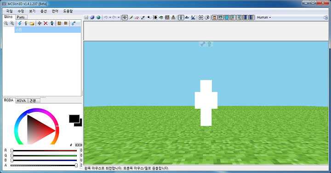Open the 도움말 menu
This screenshot has height=173, width=331.
click(x=68, y=11)
